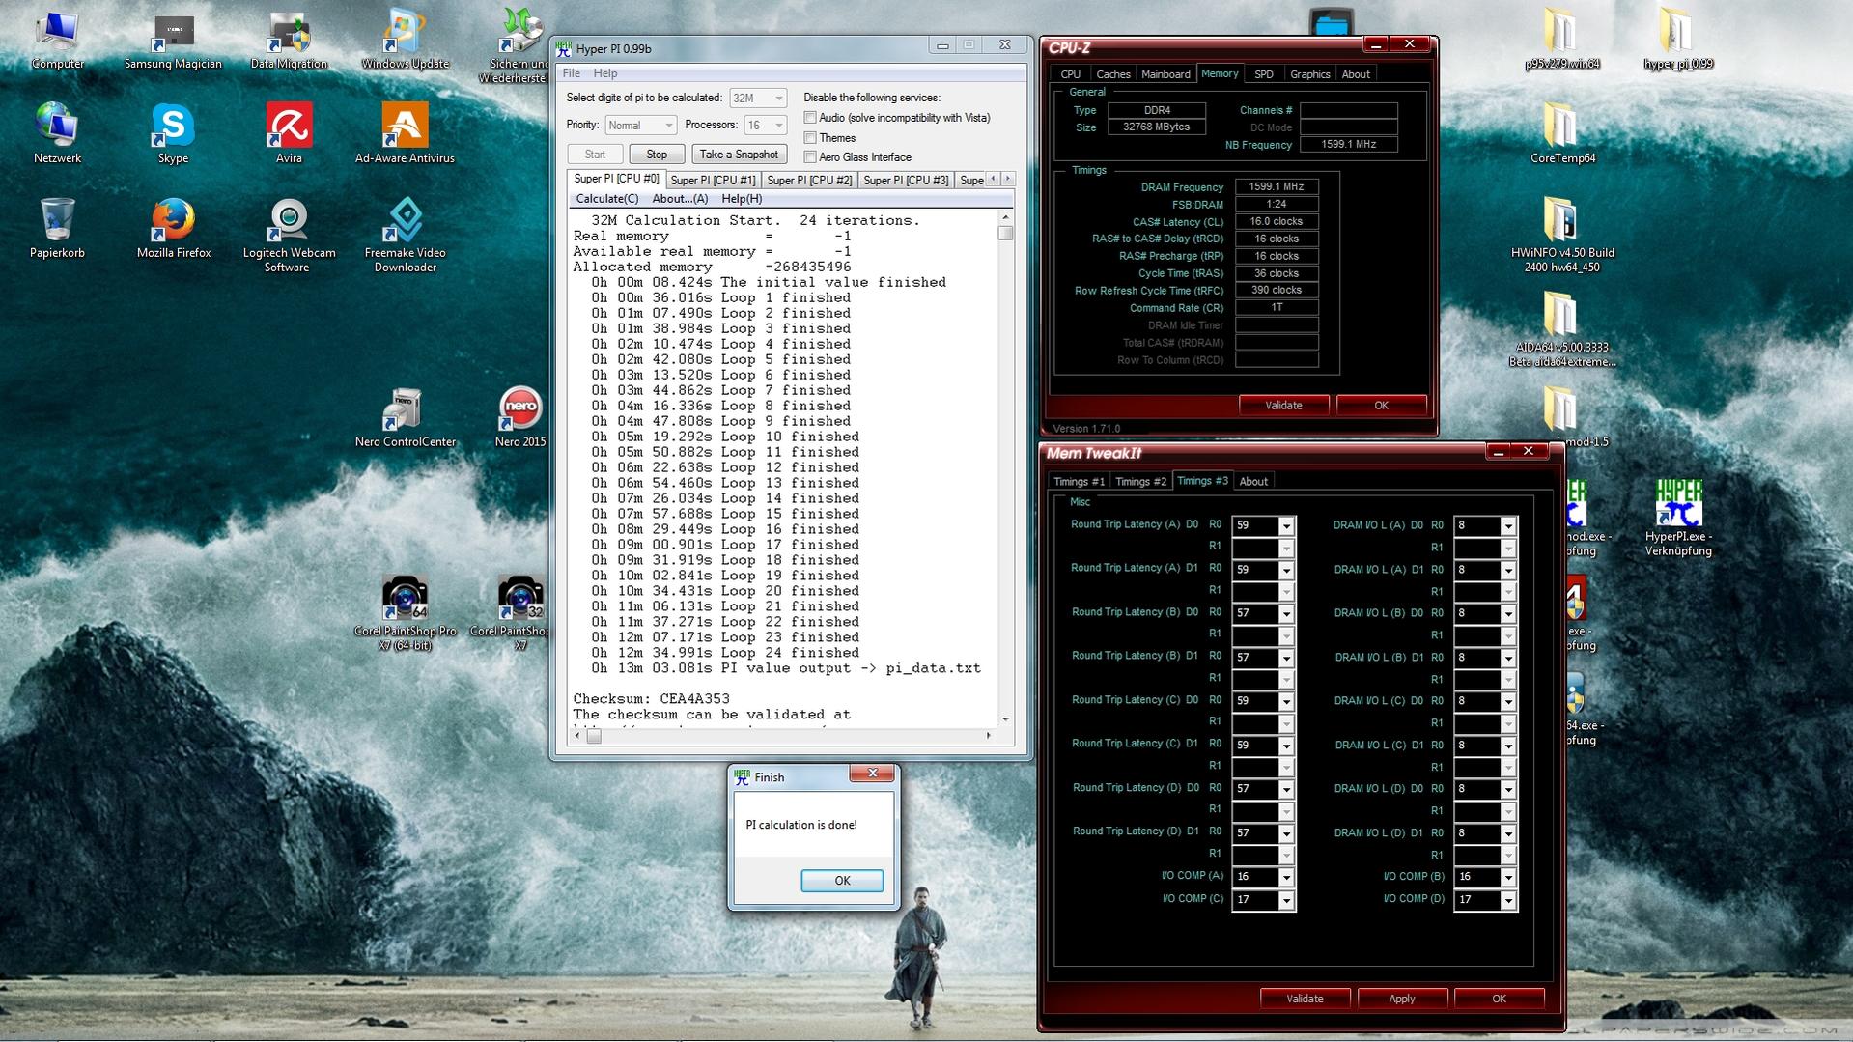
Task: Open the hyper_pi_0.99 folder
Action: click(1678, 39)
